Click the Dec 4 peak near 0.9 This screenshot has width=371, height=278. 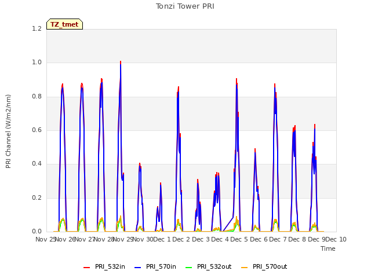click(237, 79)
